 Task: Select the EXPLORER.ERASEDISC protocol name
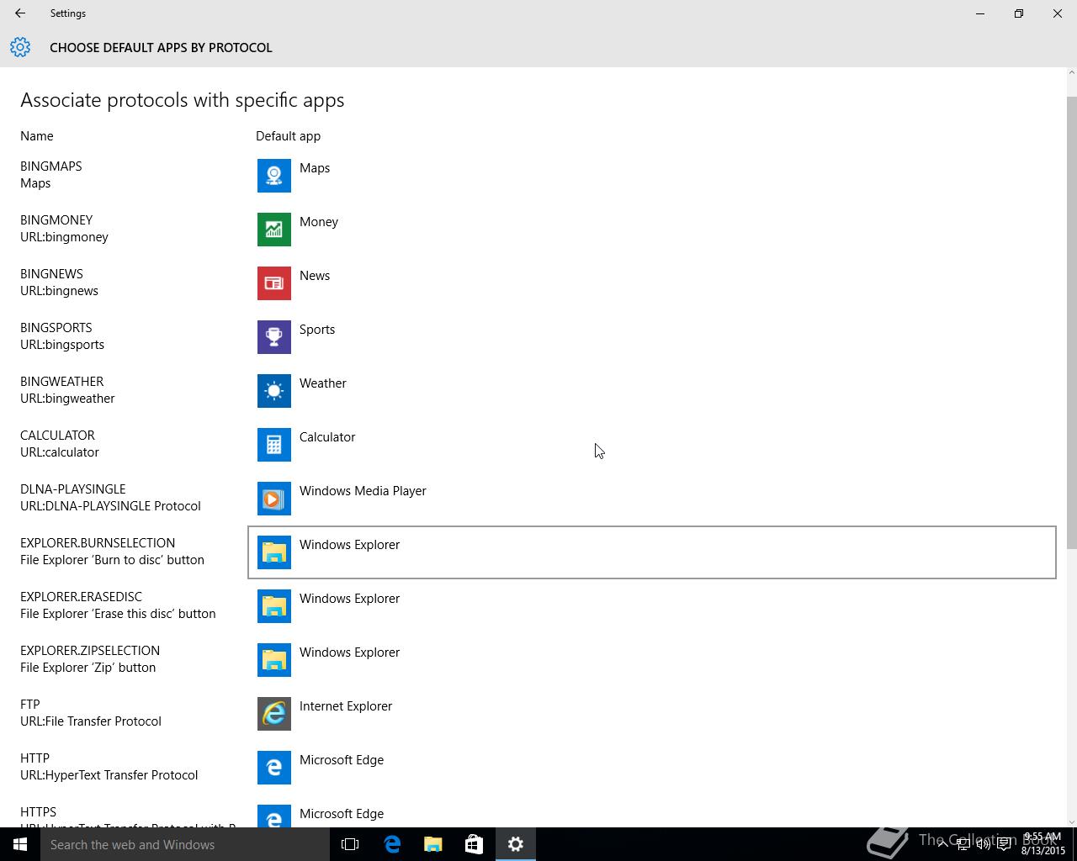81,597
